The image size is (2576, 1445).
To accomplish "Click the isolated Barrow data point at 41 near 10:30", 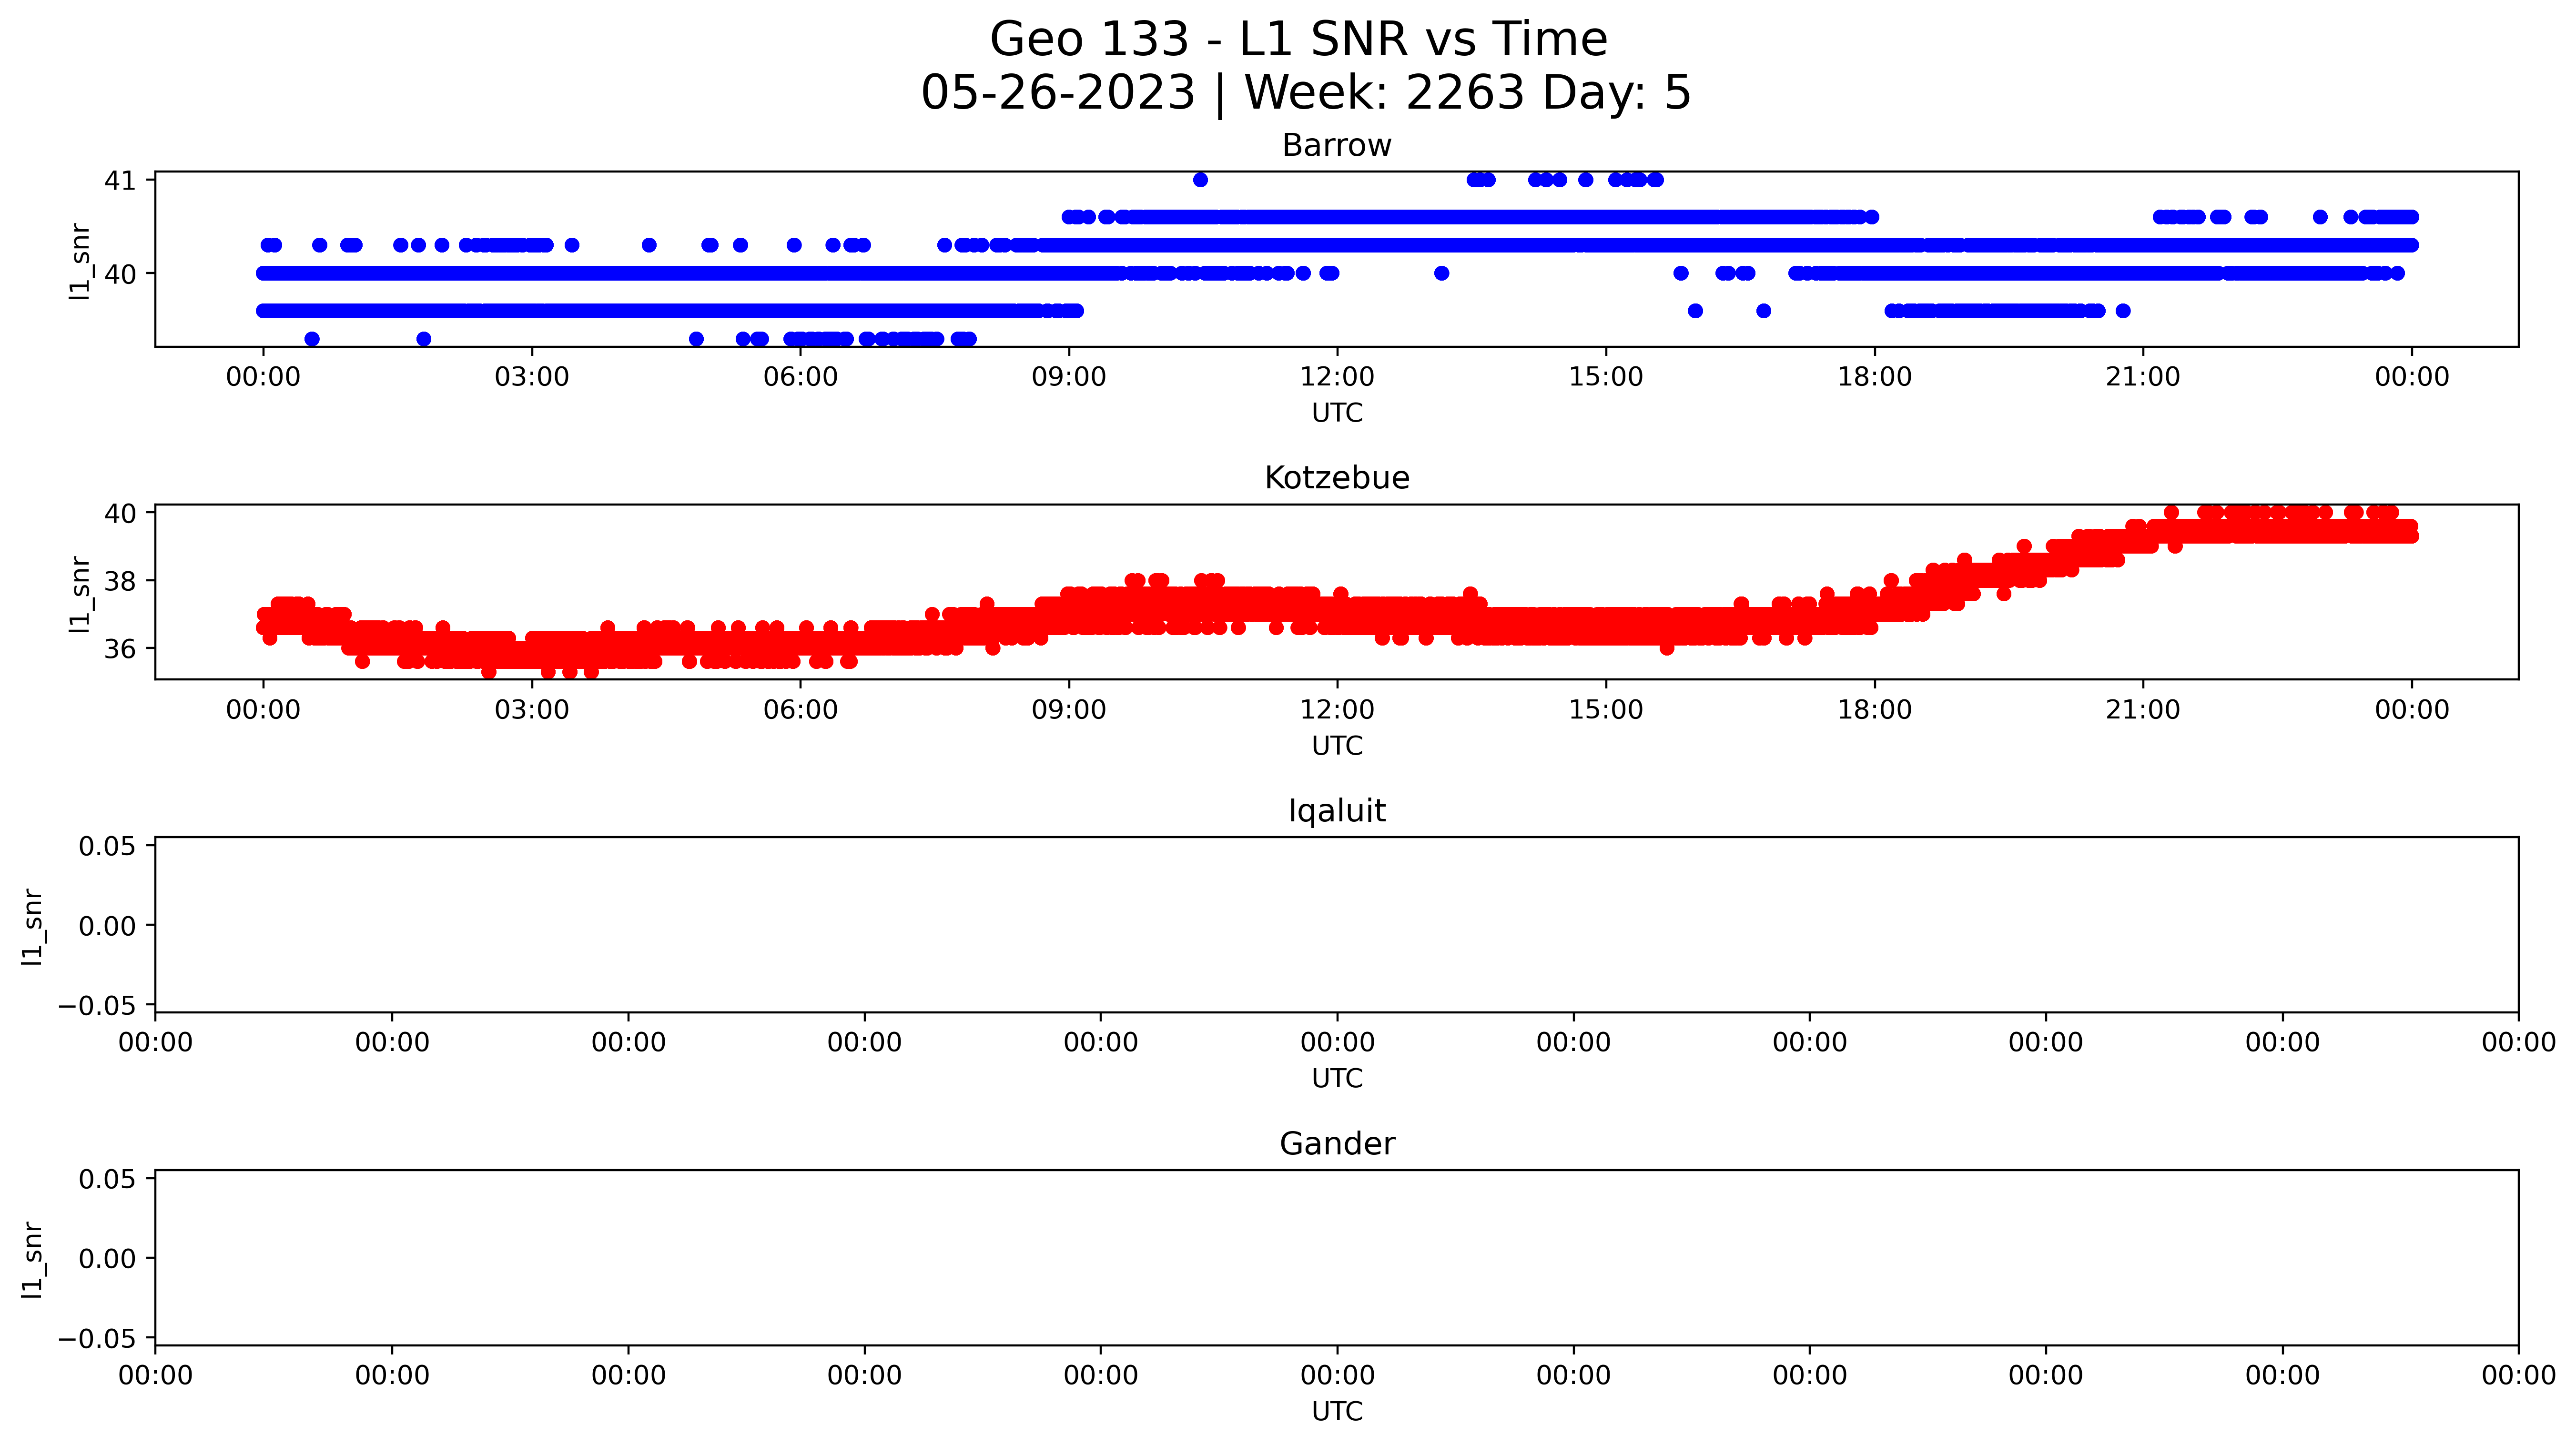I will [x=1200, y=180].
